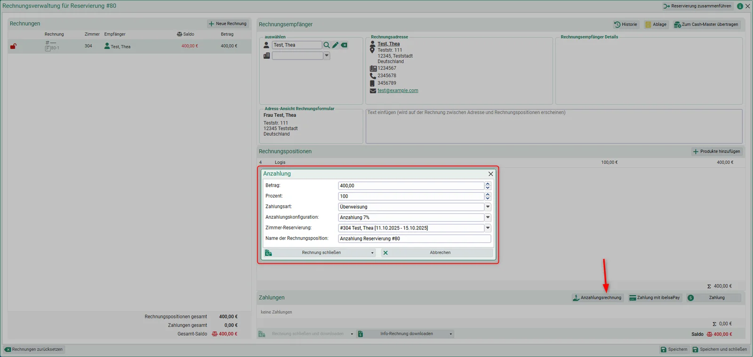
Task: Click the Prozent input field
Action: coord(411,196)
